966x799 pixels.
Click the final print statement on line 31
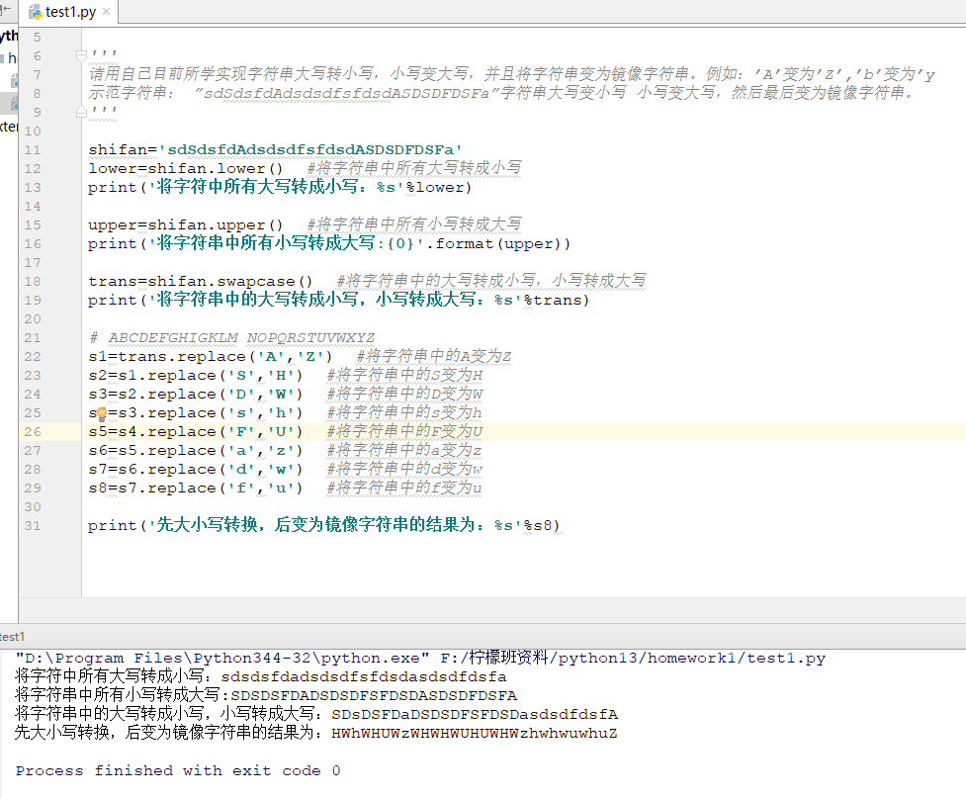click(x=324, y=526)
